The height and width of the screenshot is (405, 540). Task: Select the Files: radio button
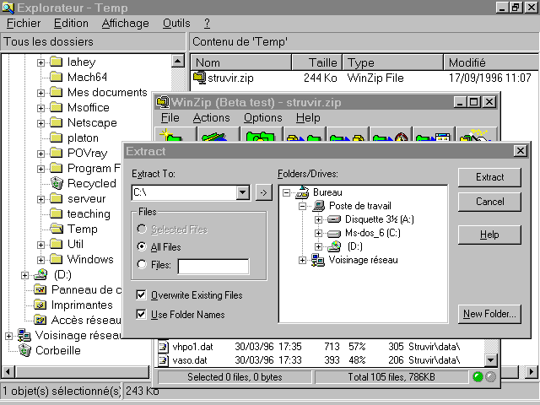[142, 264]
